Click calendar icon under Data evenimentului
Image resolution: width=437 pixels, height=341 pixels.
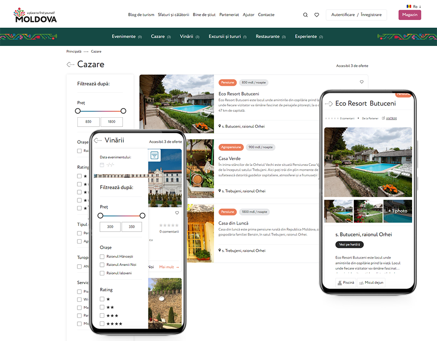[102, 165]
